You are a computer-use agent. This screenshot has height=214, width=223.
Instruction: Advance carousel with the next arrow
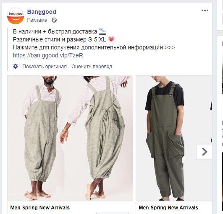pyautogui.click(x=204, y=152)
